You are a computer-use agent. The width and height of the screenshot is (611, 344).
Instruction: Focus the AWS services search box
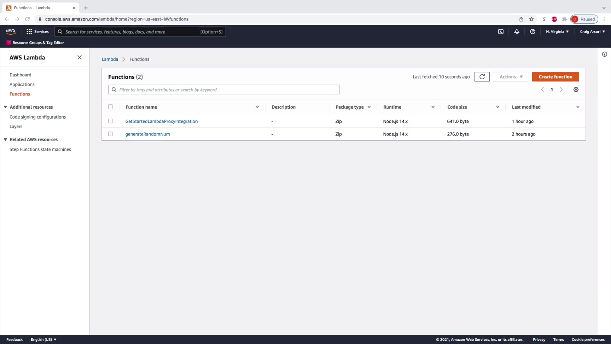point(140,31)
